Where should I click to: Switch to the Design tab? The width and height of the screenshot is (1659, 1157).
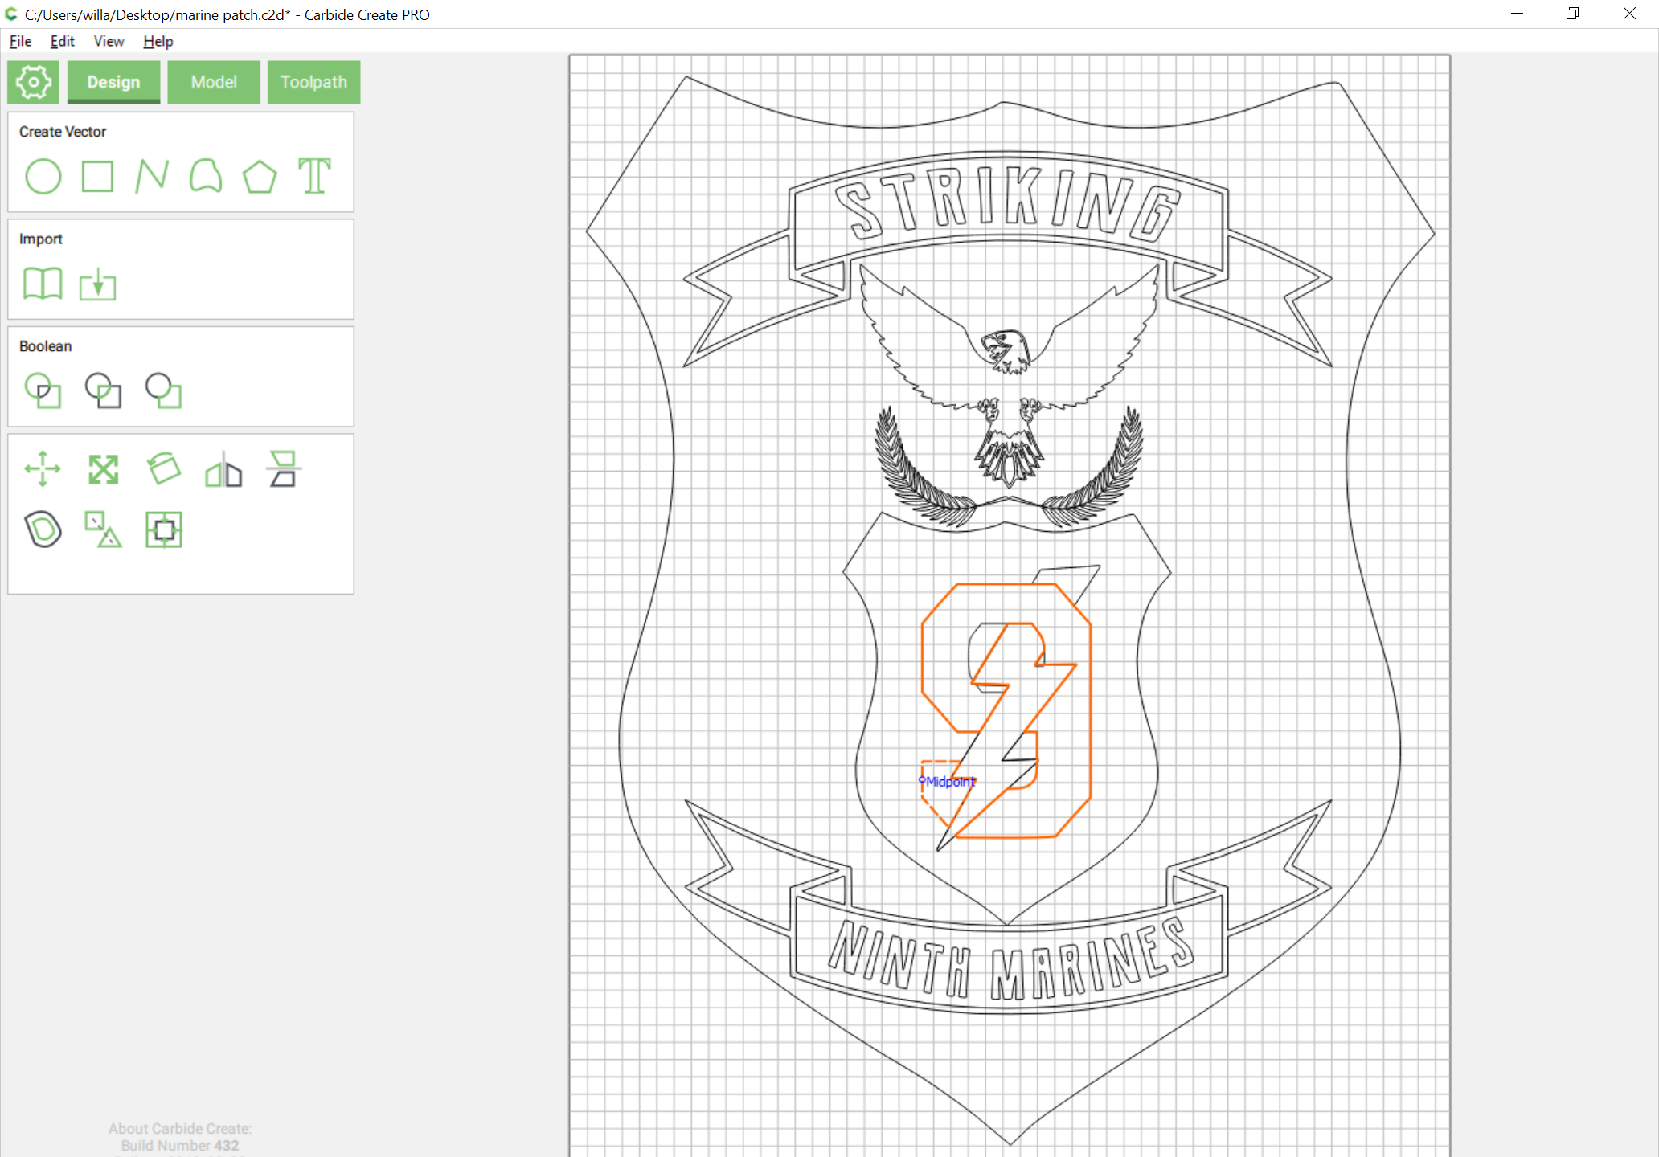pos(113,82)
